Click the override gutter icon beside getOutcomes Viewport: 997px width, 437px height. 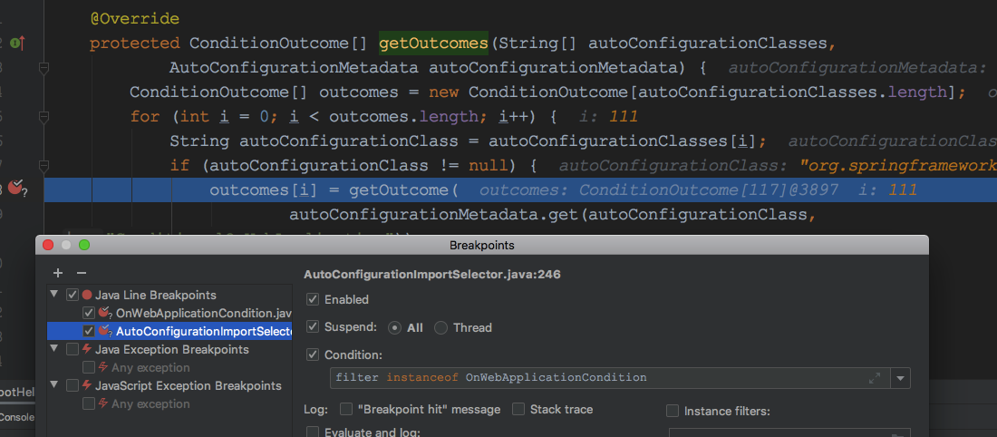click(x=18, y=44)
